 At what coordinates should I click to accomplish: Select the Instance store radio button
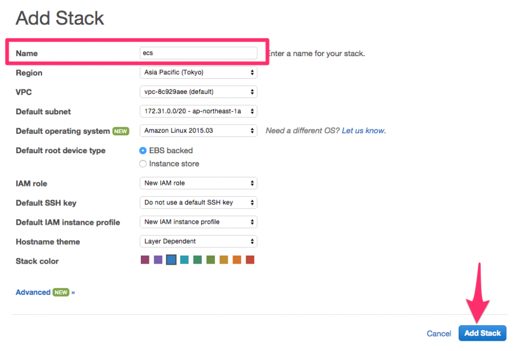tap(142, 163)
